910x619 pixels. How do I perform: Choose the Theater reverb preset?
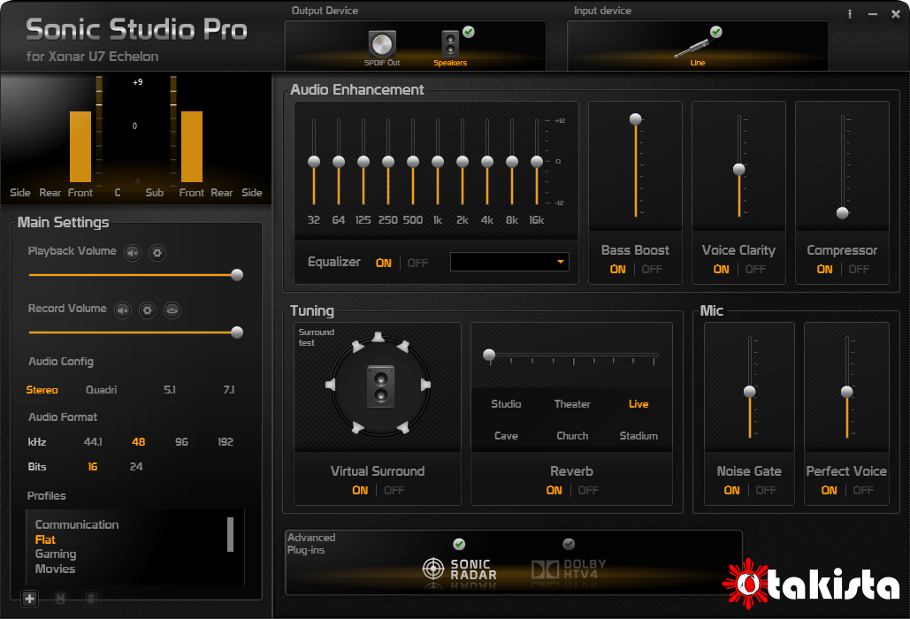[572, 404]
